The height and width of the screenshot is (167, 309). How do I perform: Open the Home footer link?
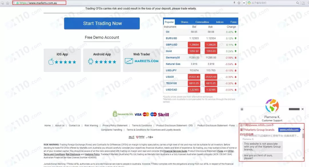click(x=47, y=125)
